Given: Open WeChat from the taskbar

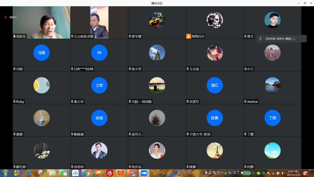Looking at the screenshot, I should [x=64, y=173].
